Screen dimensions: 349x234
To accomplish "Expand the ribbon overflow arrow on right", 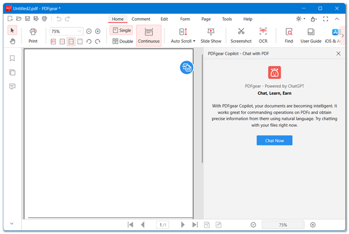I will (x=343, y=36).
